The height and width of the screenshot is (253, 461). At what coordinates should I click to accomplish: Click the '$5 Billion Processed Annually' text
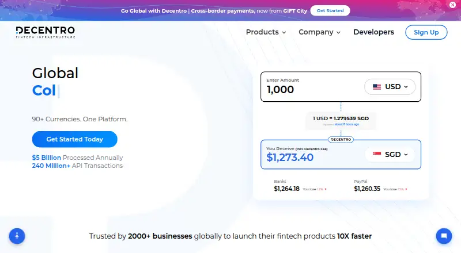coord(77,158)
